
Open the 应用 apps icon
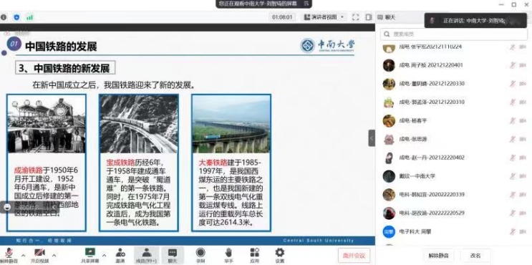click(254, 255)
